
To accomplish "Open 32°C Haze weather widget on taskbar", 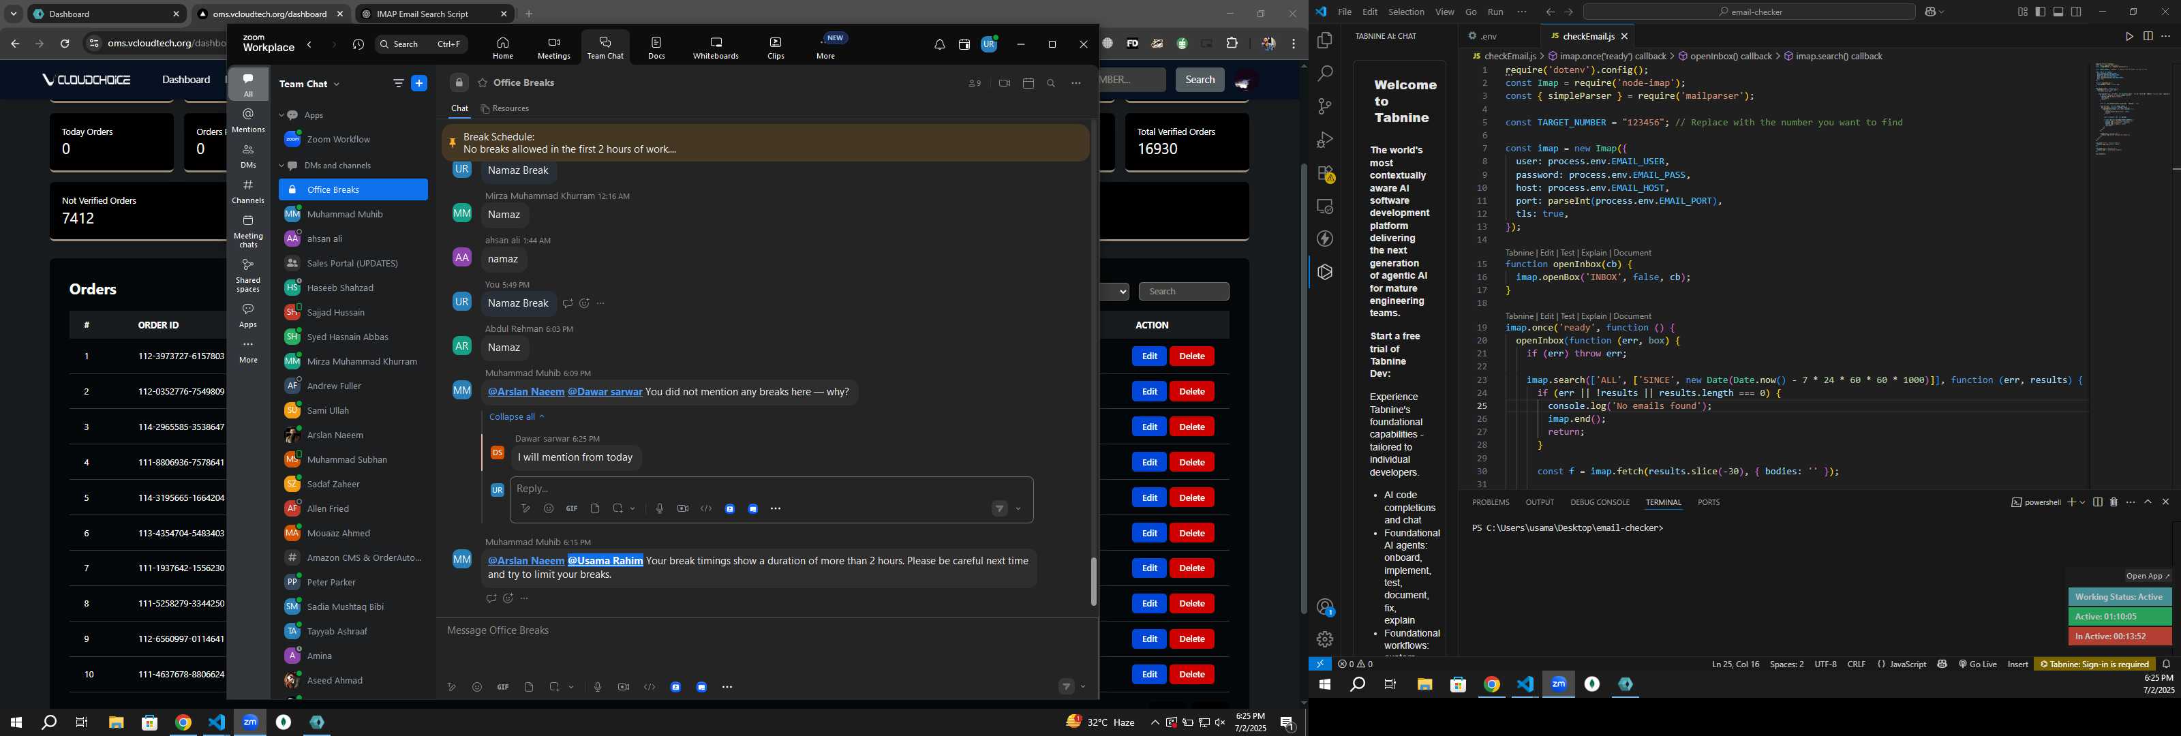I will (x=1101, y=722).
